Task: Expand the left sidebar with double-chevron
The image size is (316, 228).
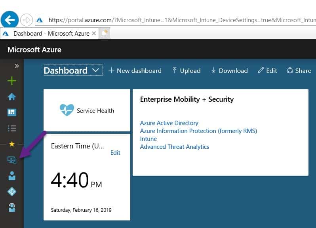Action: (17, 66)
